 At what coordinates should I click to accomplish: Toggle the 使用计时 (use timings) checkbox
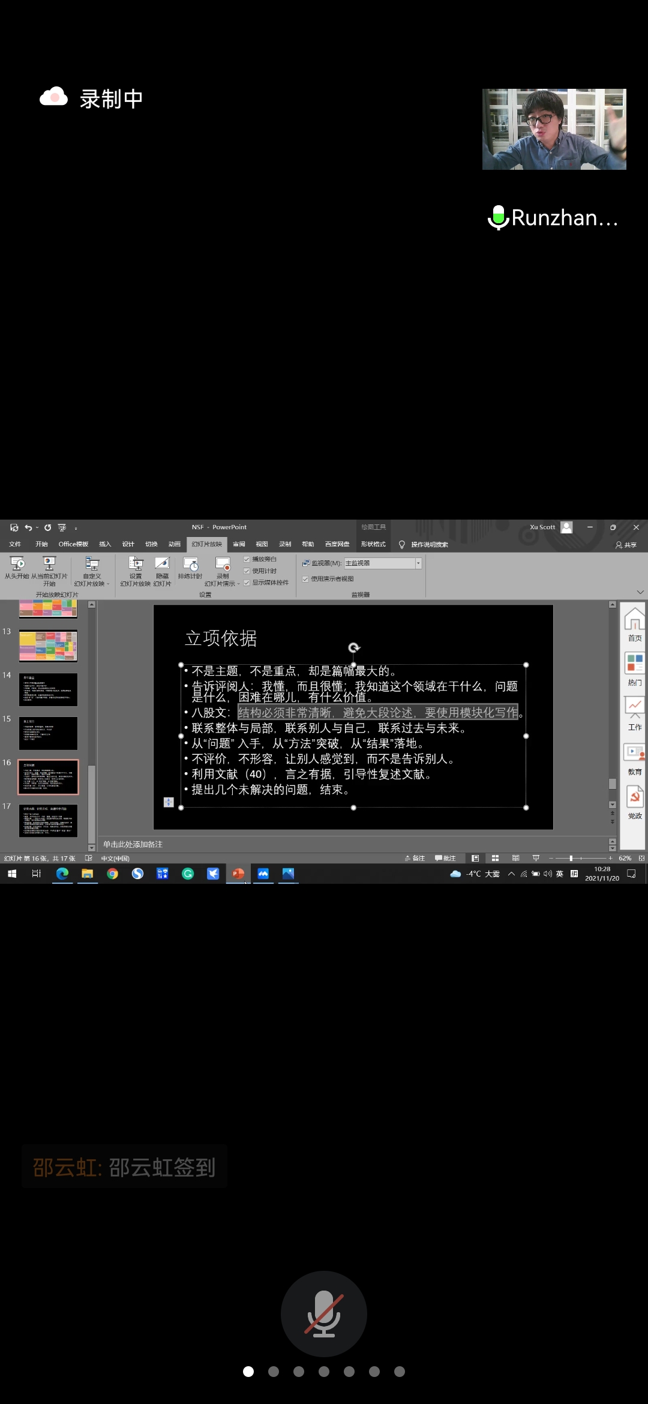tap(247, 571)
